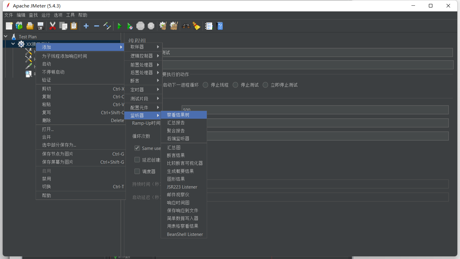Collapse the Test Plan tree node arrow
460x259 pixels.
coord(6,36)
